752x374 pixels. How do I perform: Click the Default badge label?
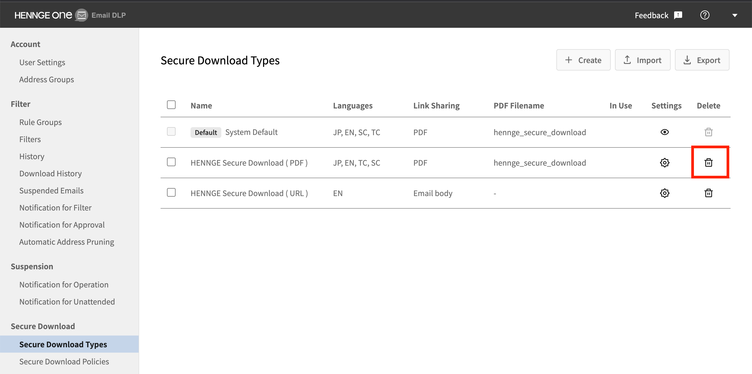point(206,132)
